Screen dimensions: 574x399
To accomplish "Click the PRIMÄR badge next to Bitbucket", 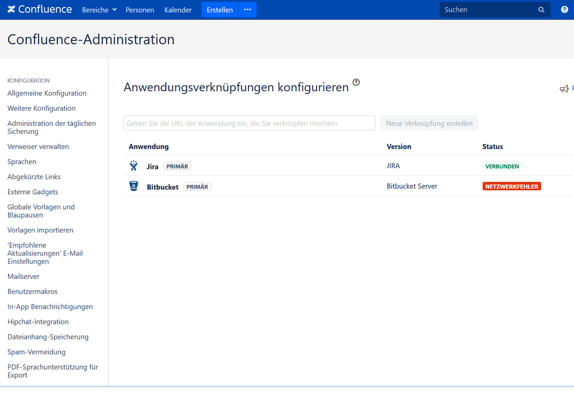I will tap(197, 187).
